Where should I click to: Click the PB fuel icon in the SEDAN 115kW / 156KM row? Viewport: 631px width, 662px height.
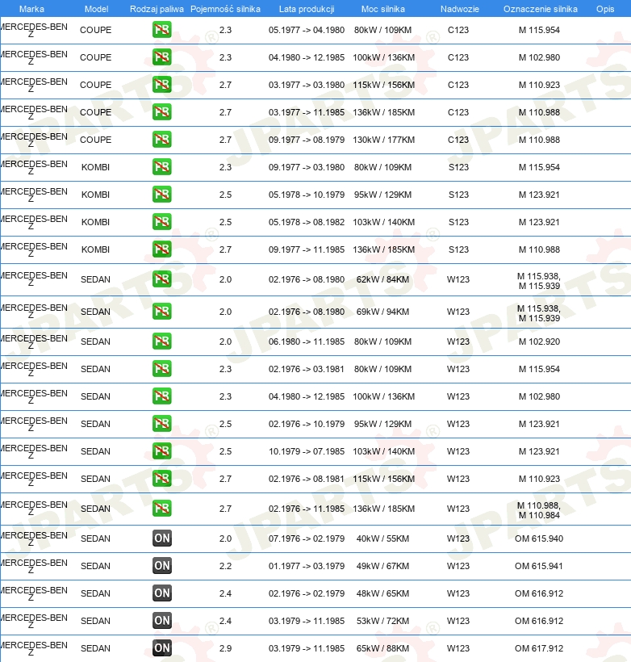click(x=162, y=479)
